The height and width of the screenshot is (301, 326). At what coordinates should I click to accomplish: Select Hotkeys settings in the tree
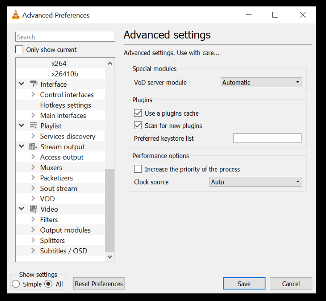[66, 105]
